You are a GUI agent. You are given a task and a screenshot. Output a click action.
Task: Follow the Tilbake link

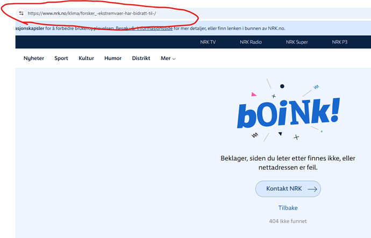click(x=288, y=208)
